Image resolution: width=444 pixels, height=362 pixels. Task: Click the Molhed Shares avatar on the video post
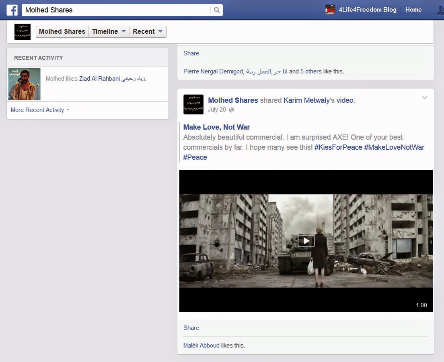(x=193, y=105)
